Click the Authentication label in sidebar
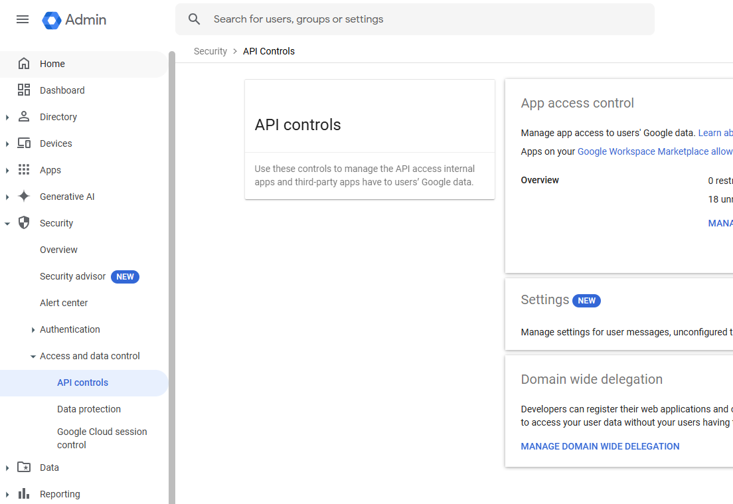This screenshot has height=504, width=733. coord(70,329)
